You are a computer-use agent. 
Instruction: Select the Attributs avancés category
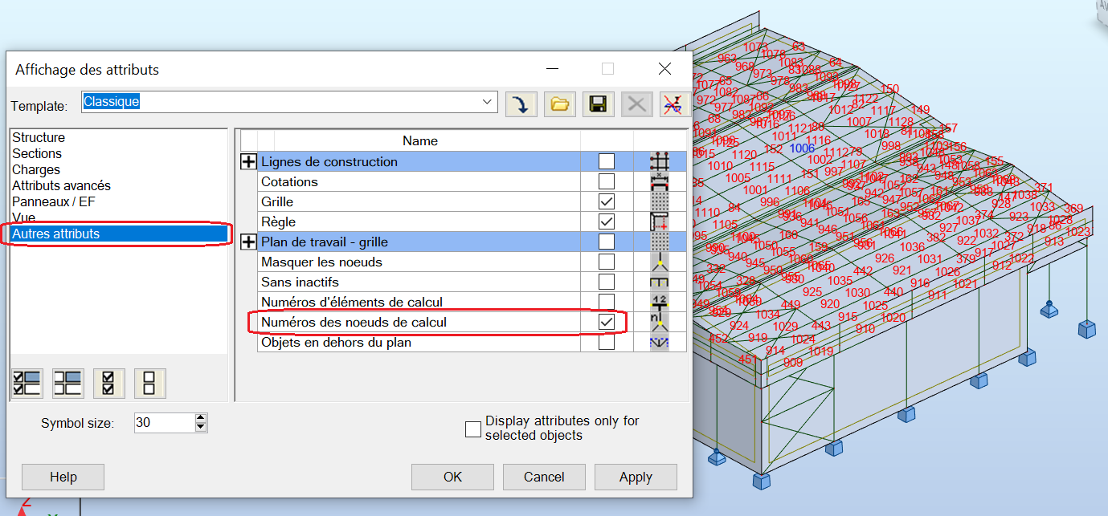coord(61,185)
